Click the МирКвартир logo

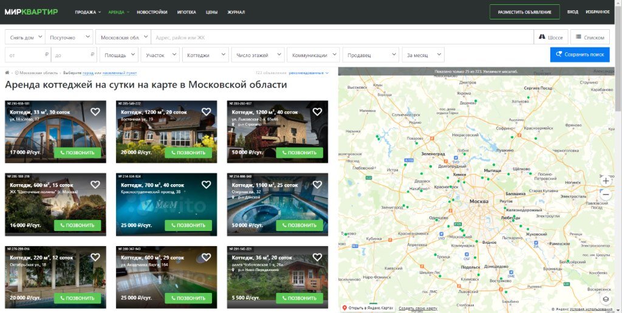pyautogui.click(x=32, y=12)
